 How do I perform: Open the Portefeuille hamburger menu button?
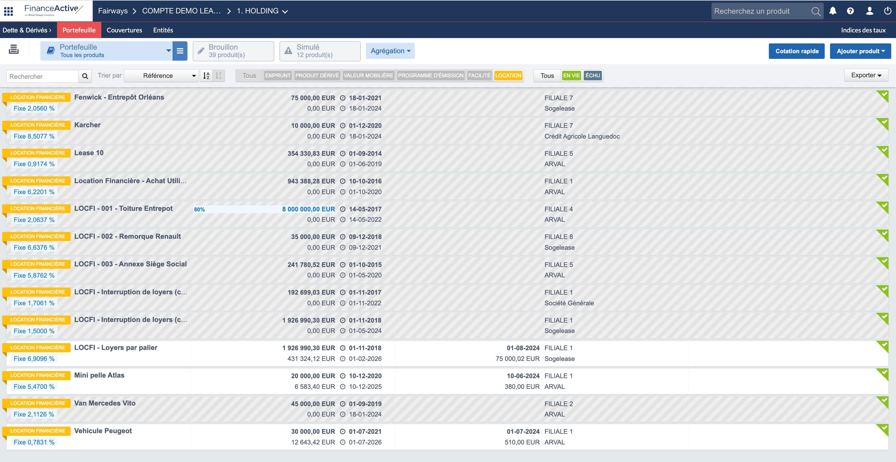coord(180,51)
